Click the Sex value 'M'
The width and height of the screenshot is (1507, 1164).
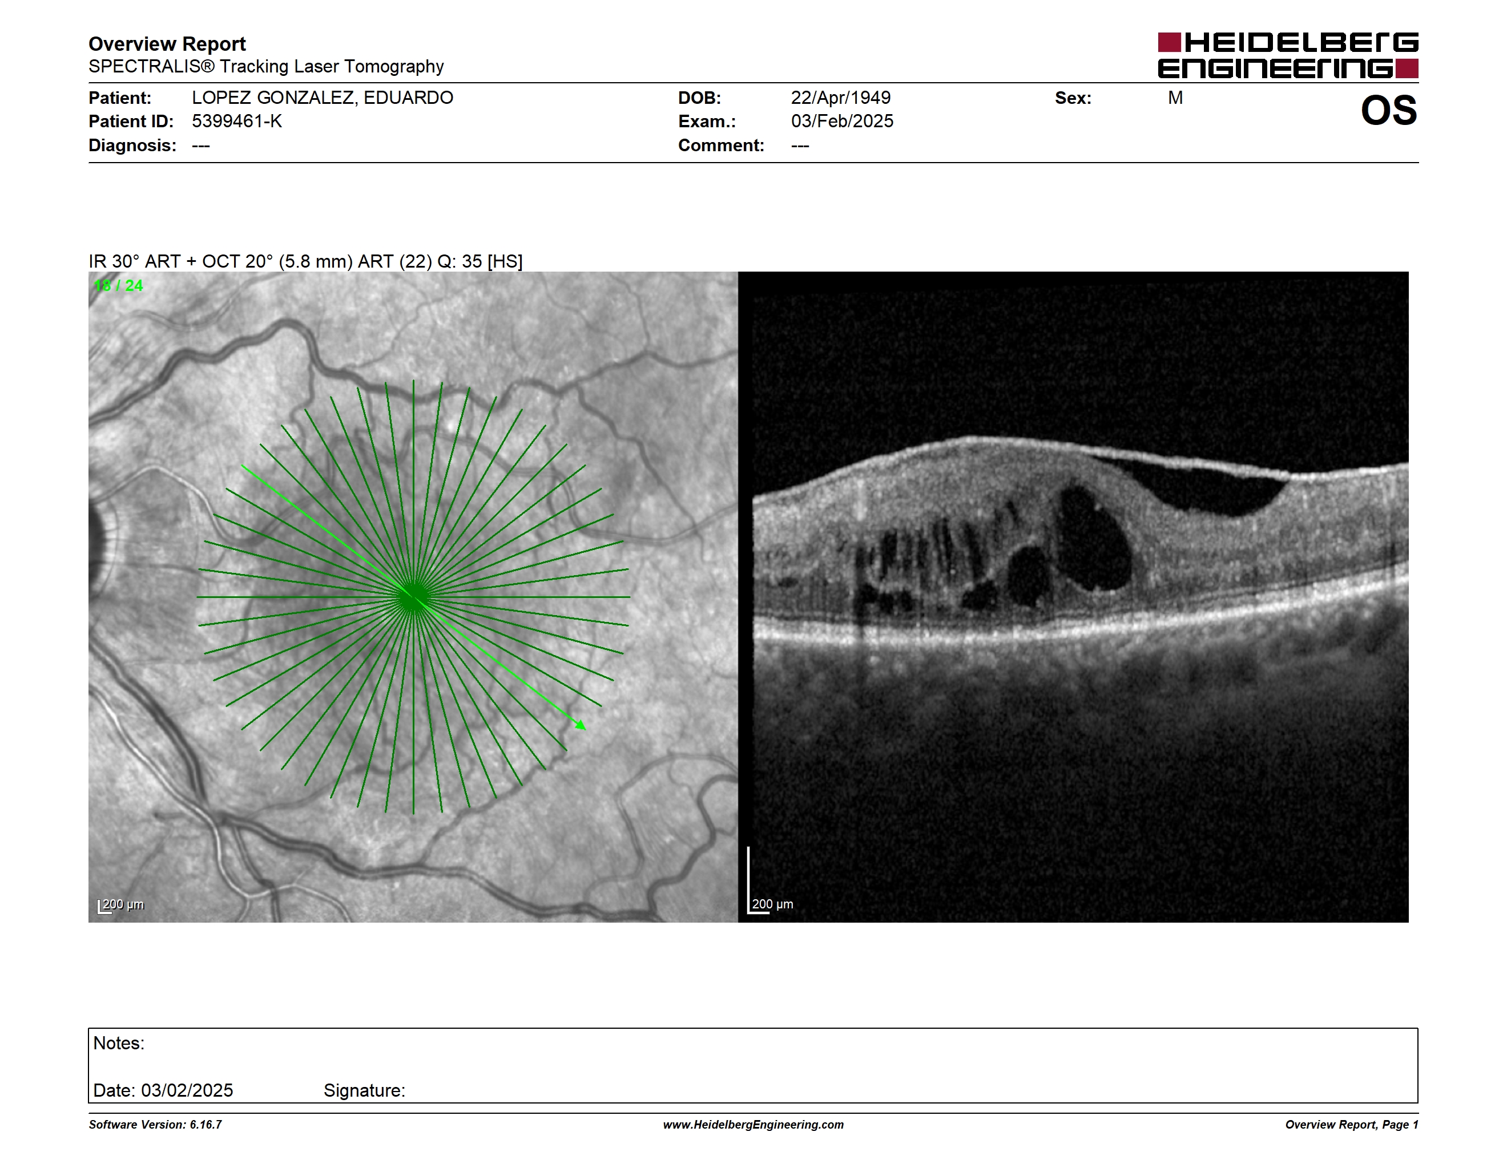[1175, 98]
